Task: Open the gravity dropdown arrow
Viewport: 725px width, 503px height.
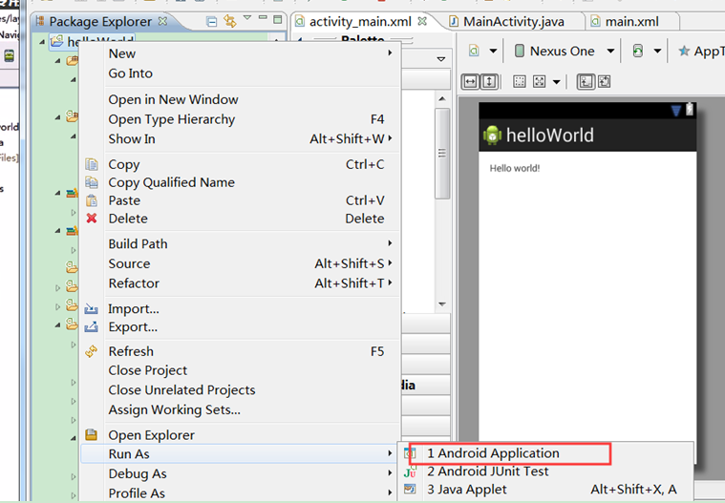Action: 557,82
